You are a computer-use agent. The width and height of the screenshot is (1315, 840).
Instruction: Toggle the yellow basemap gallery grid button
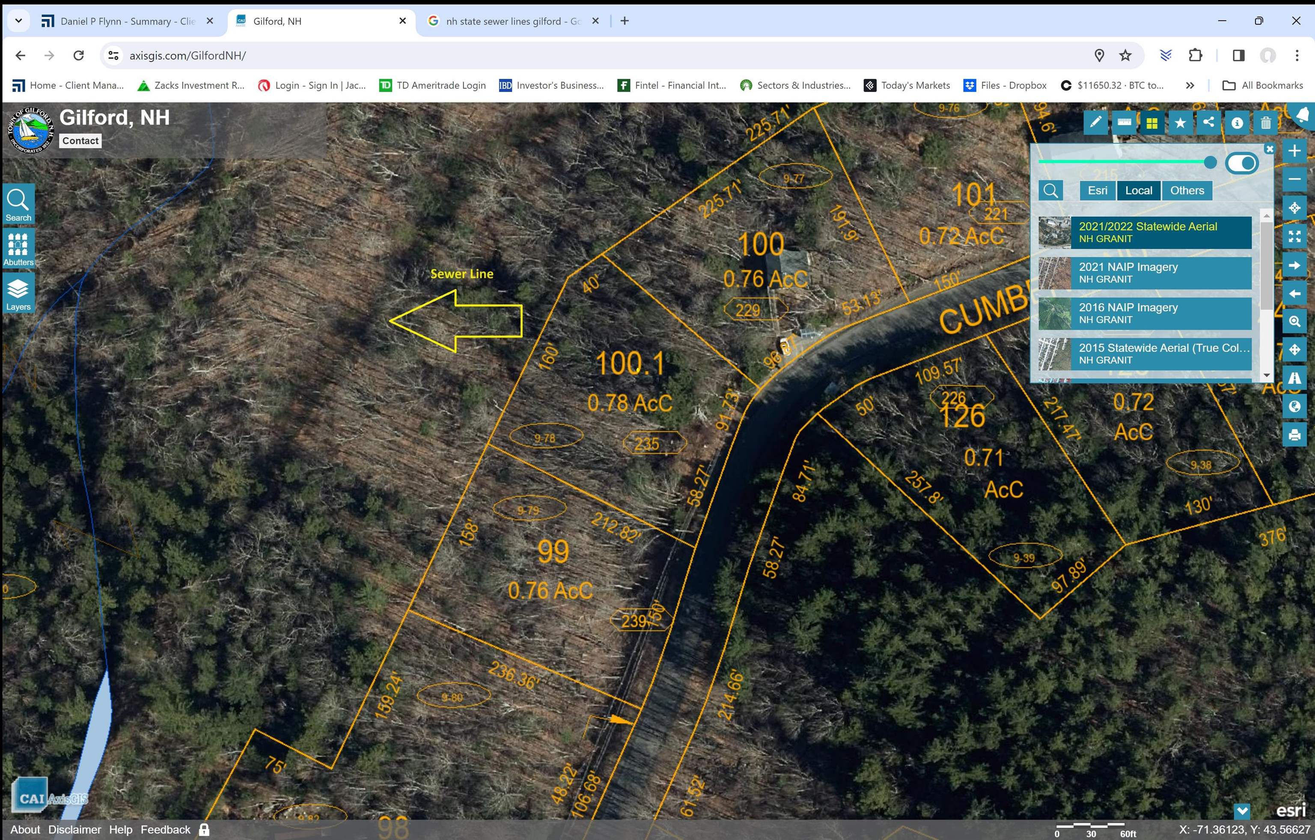[1152, 123]
